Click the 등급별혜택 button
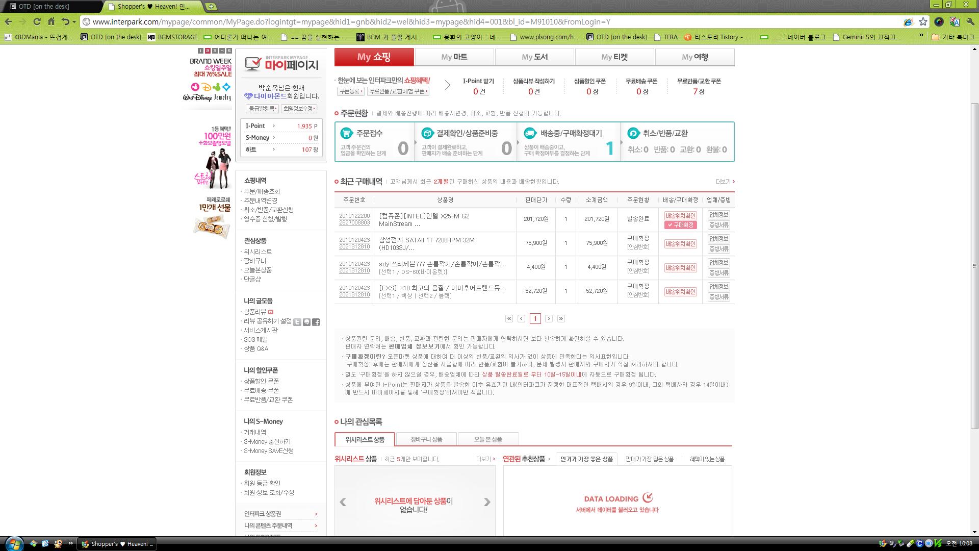This screenshot has height=551, width=979. pos(262,109)
